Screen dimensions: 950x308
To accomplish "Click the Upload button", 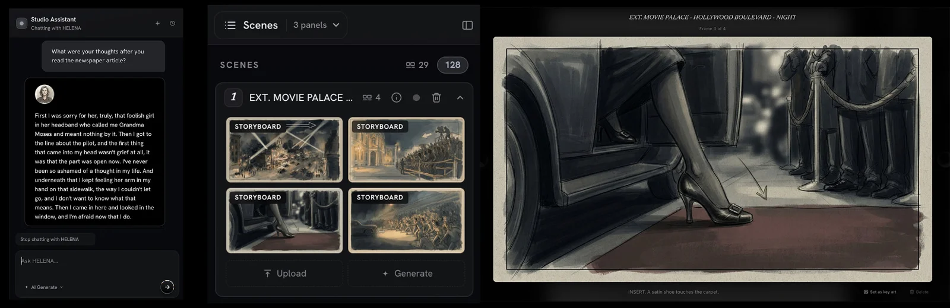I will 284,274.
